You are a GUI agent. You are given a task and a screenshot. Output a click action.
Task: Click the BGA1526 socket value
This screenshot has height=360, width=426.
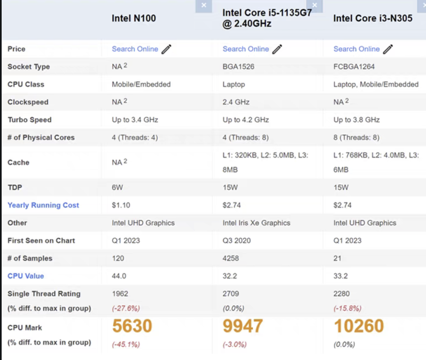(x=239, y=67)
